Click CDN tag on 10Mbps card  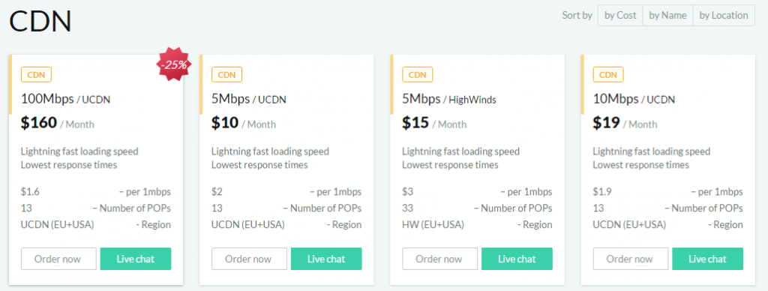[x=608, y=75]
